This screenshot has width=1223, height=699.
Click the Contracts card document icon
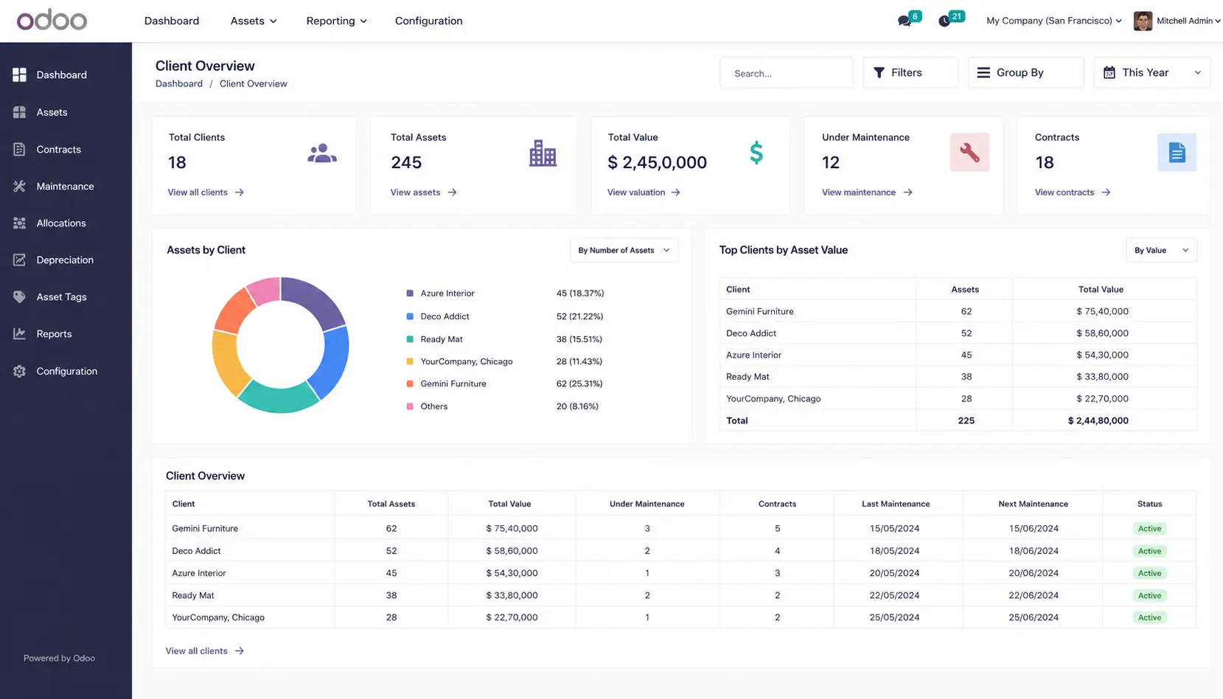click(1177, 153)
